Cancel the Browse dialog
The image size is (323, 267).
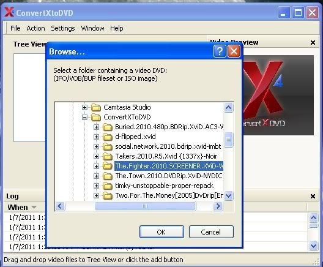coord(211,232)
